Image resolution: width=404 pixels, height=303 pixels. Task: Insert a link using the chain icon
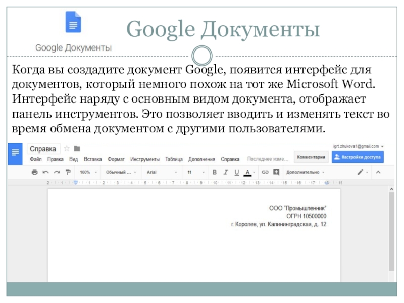point(265,172)
